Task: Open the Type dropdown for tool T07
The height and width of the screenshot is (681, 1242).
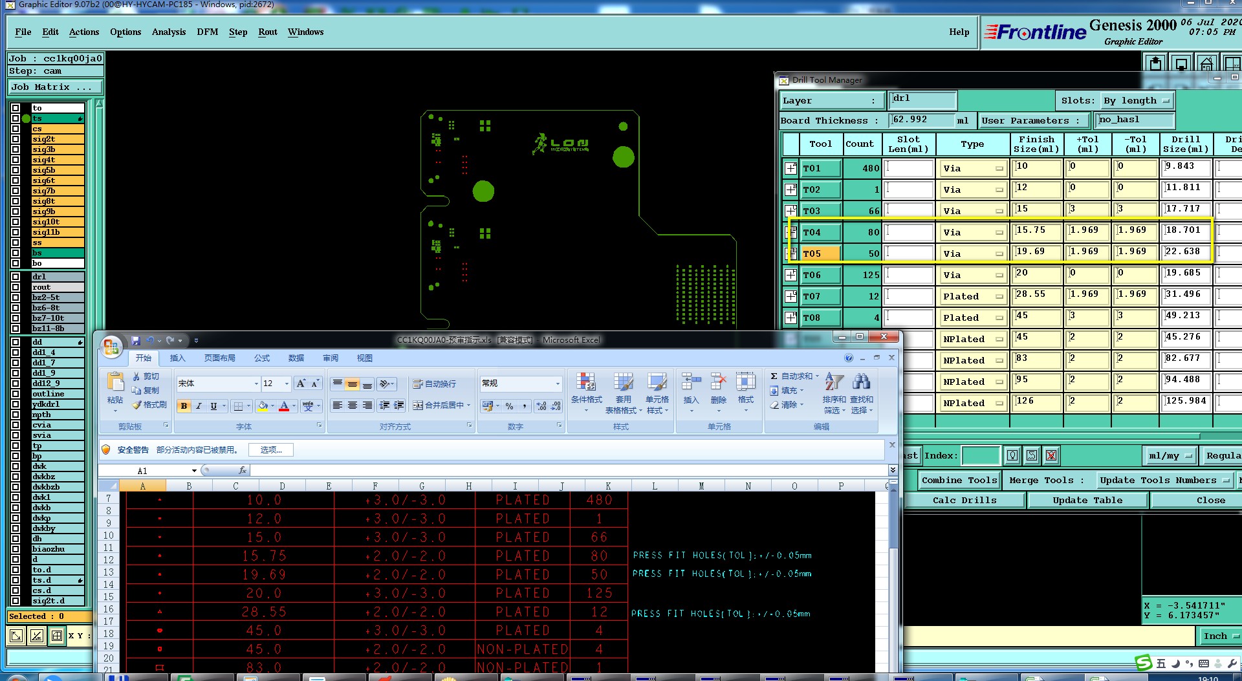Action: point(972,297)
